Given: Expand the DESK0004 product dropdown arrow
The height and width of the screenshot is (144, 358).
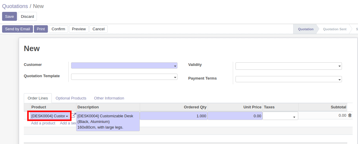Looking at the screenshot, I should point(67,116).
